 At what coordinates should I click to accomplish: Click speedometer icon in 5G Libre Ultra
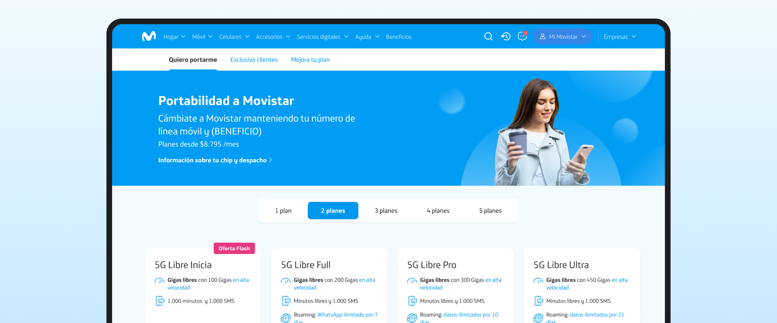538,281
